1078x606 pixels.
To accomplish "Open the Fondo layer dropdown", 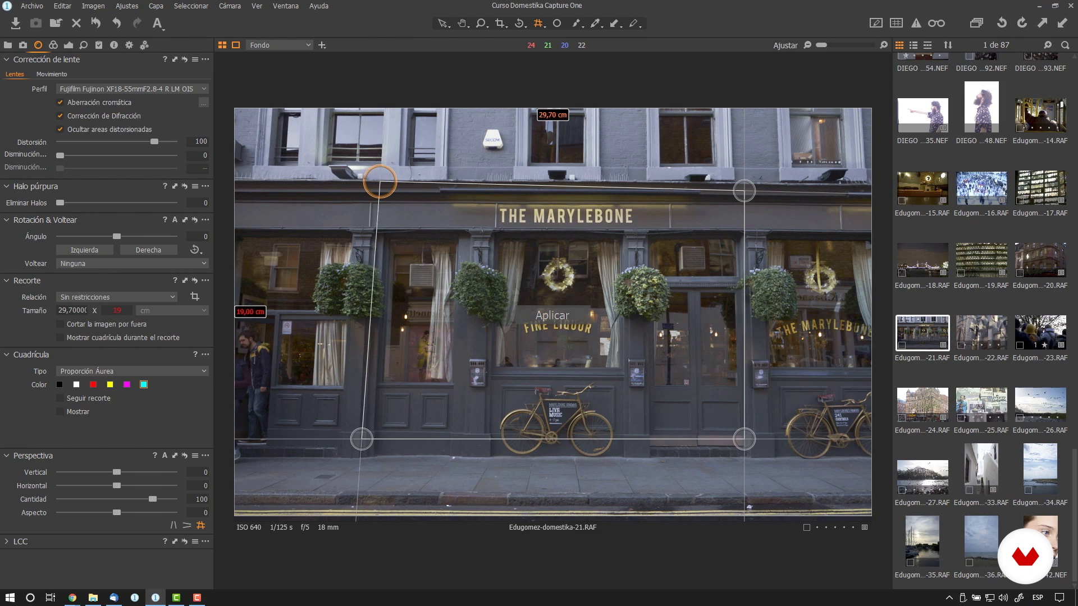I will [279, 45].
